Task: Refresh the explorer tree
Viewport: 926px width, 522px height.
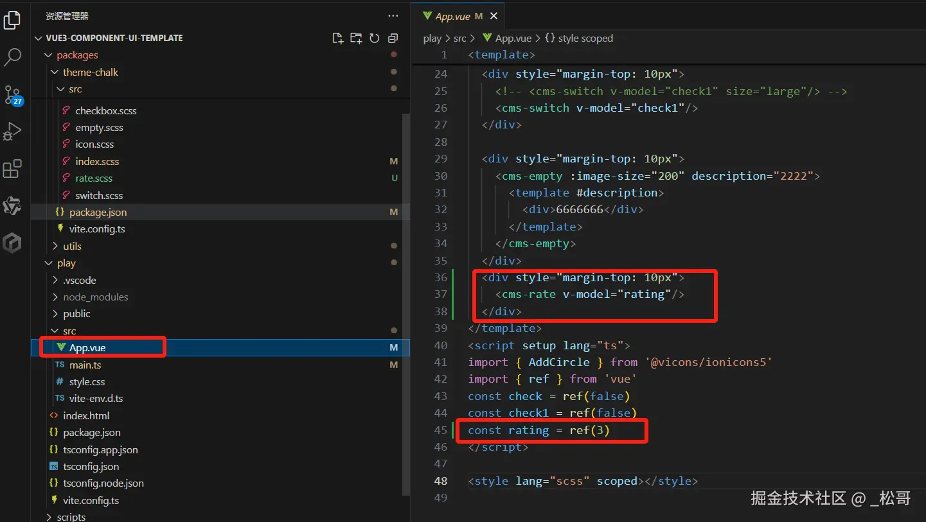Action: [375, 39]
